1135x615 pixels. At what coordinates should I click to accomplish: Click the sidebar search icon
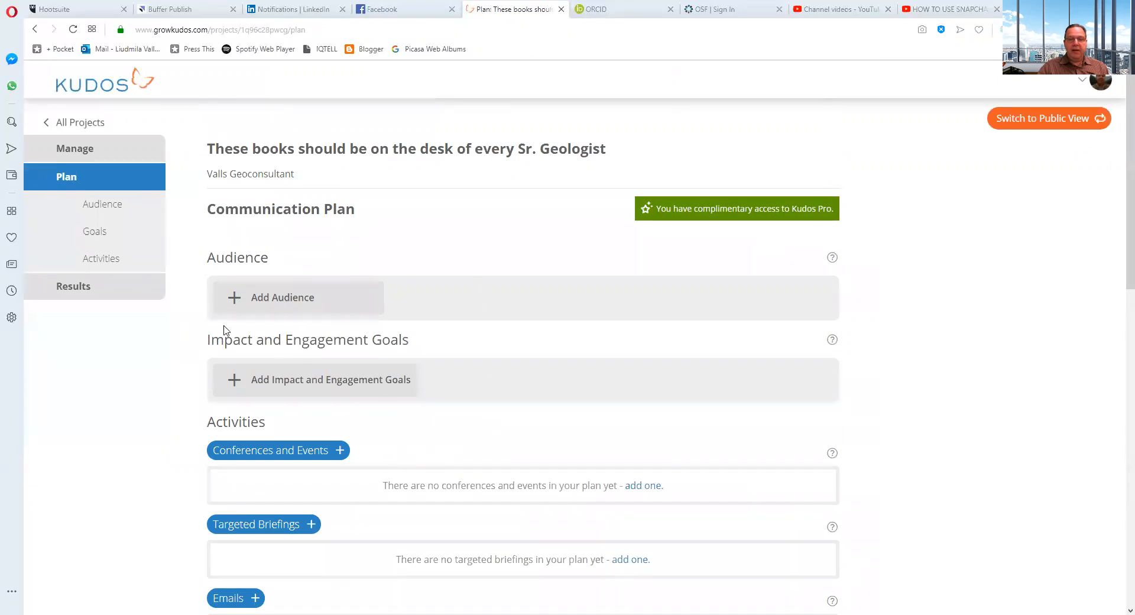coord(11,122)
